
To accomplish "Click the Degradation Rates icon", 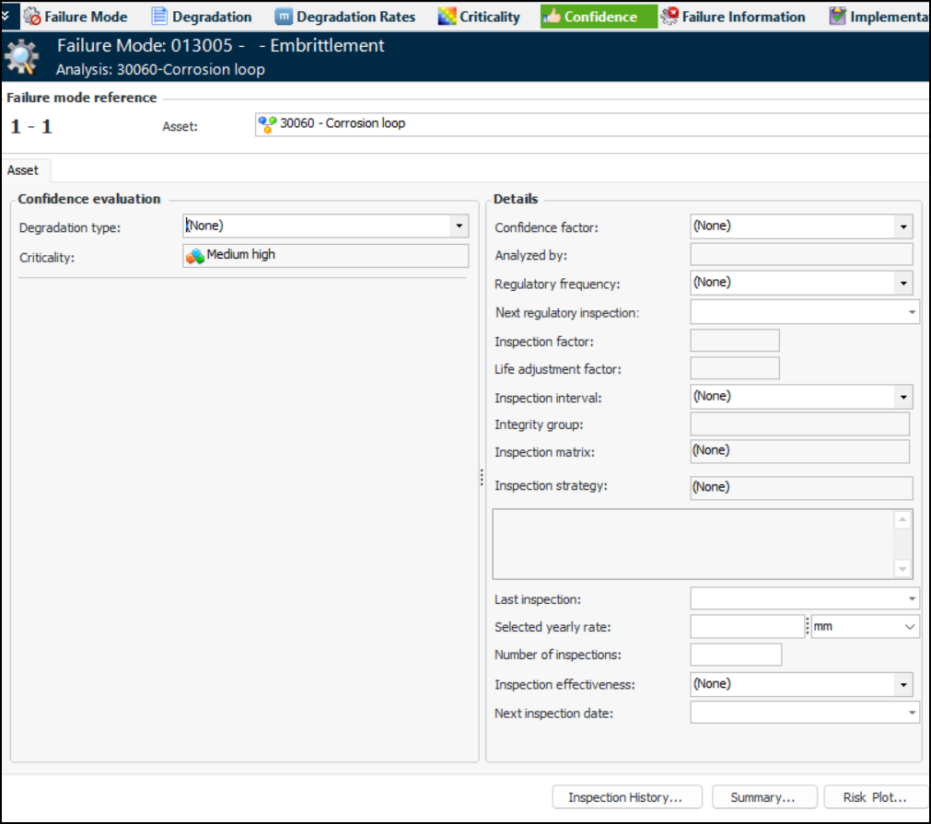I will [x=285, y=17].
